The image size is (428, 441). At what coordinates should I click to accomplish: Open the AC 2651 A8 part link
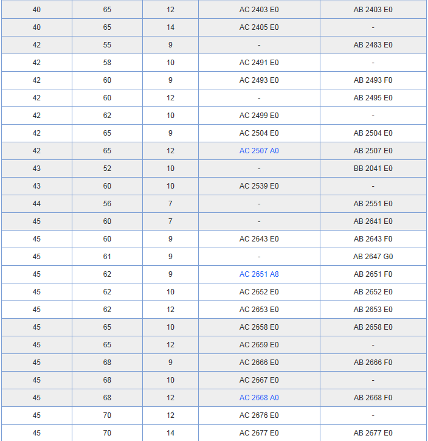(259, 274)
